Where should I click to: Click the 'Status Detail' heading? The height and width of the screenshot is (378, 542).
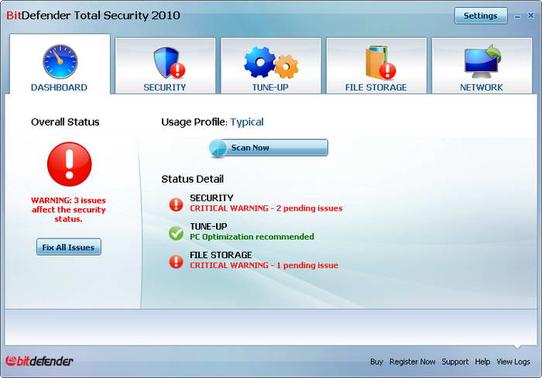coord(192,179)
